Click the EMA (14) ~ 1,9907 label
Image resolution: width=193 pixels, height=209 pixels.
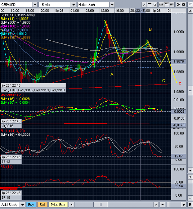(x=14, y=19)
